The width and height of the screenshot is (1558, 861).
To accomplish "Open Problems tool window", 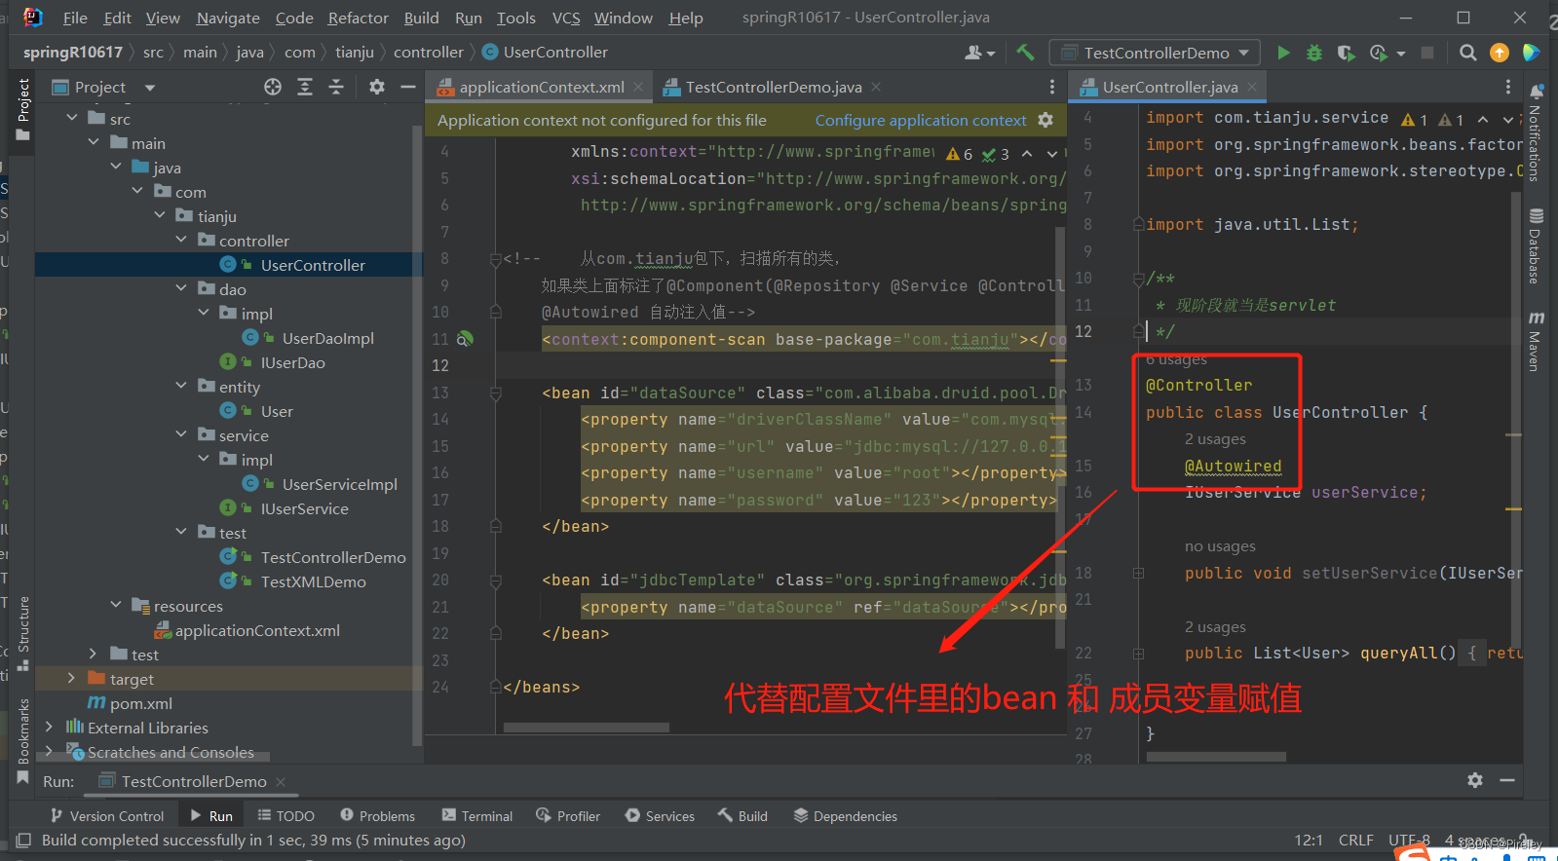I will tap(377, 815).
